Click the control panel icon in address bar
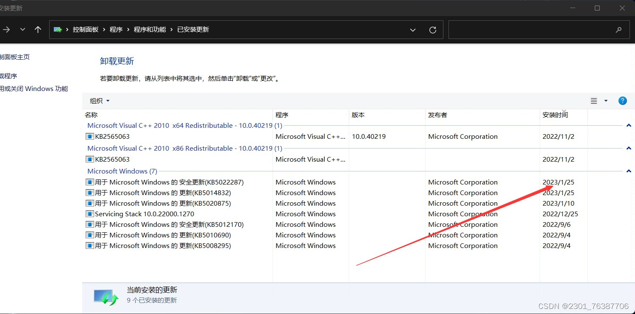This screenshot has width=635, height=314. (x=58, y=30)
